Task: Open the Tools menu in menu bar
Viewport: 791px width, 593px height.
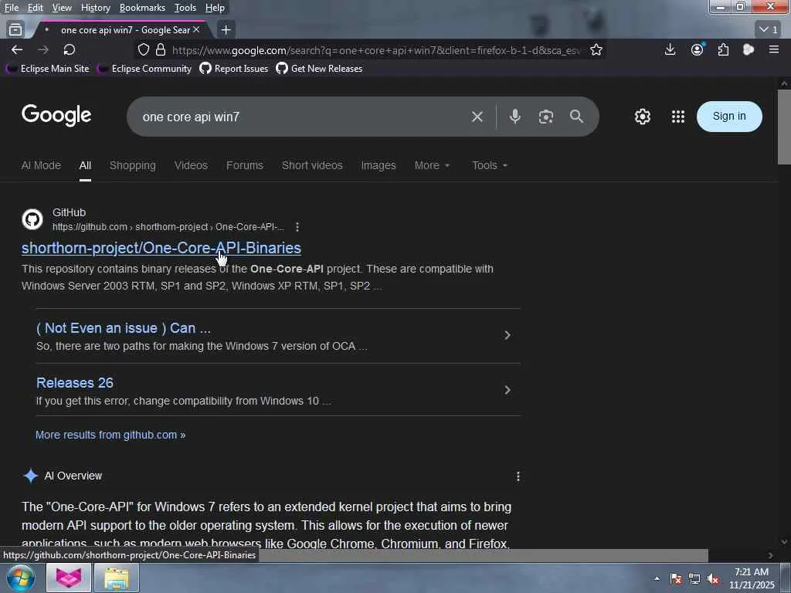Action: [x=185, y=8]
